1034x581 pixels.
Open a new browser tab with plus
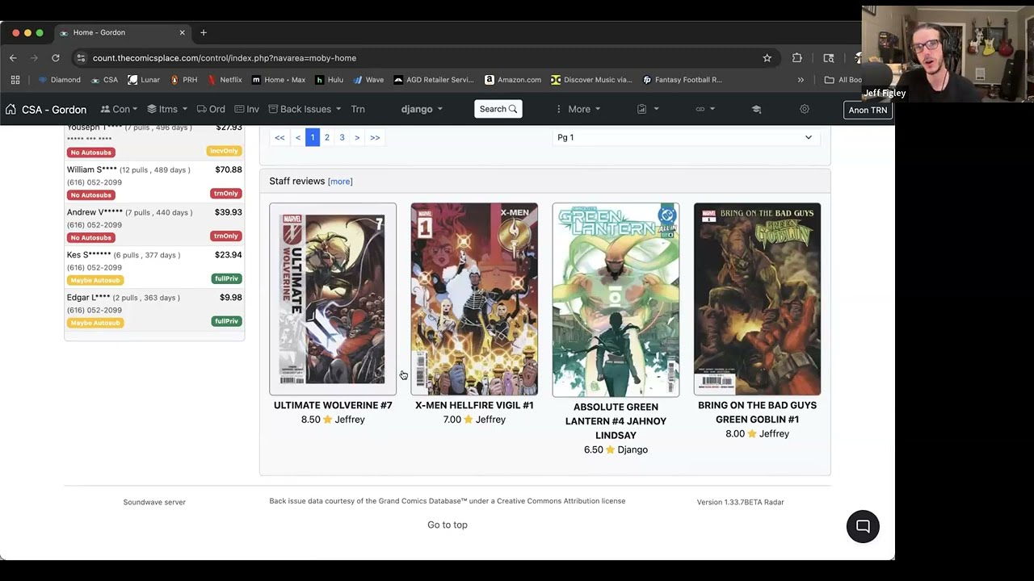pyautogui.click(x=204, y=32)
